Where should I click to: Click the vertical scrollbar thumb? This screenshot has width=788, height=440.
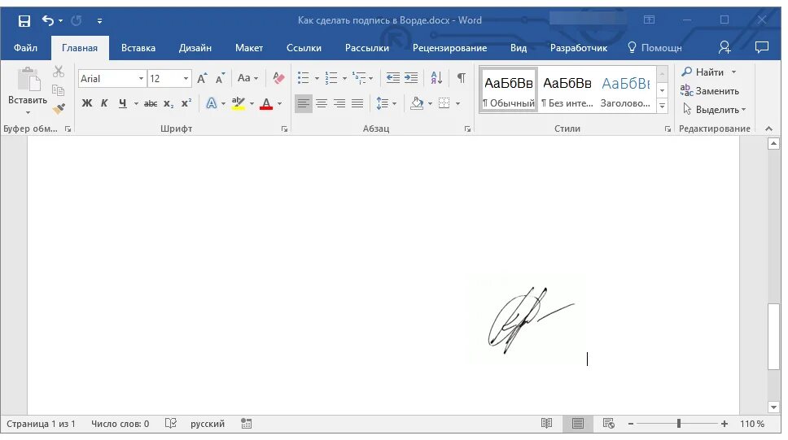click(773, 337)
